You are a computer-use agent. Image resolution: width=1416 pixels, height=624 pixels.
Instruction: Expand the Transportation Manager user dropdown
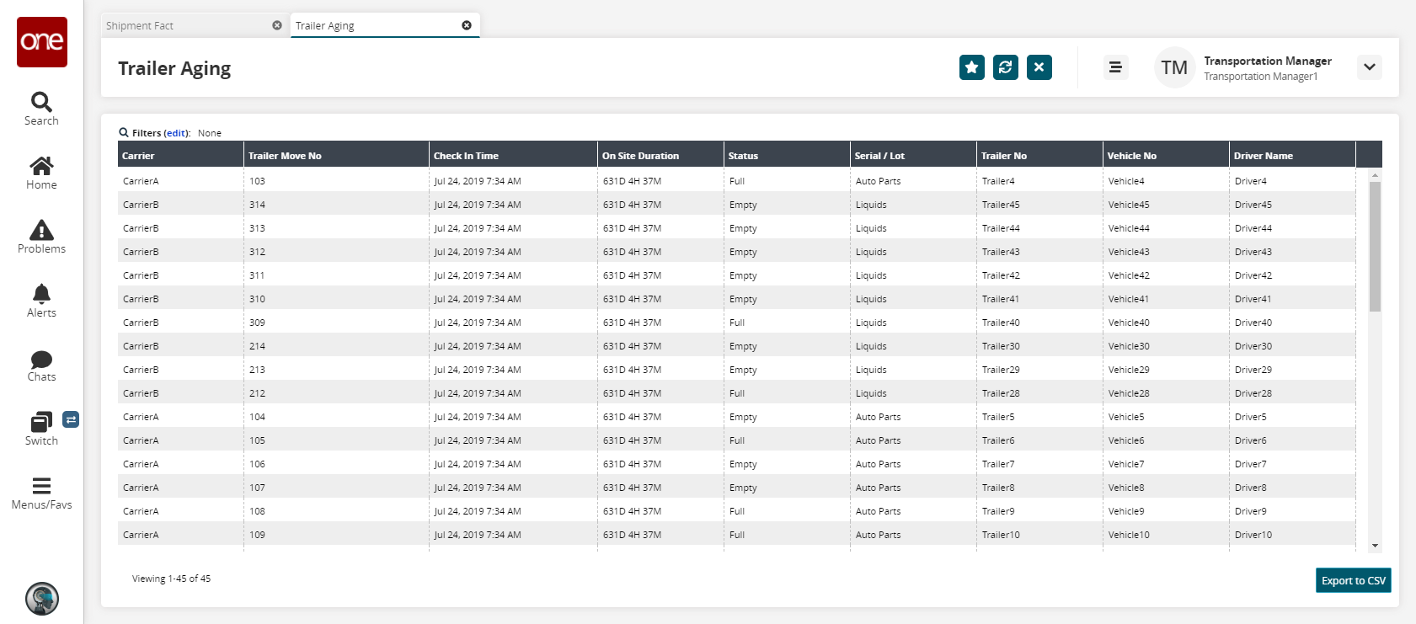(x=1369, y=67)
